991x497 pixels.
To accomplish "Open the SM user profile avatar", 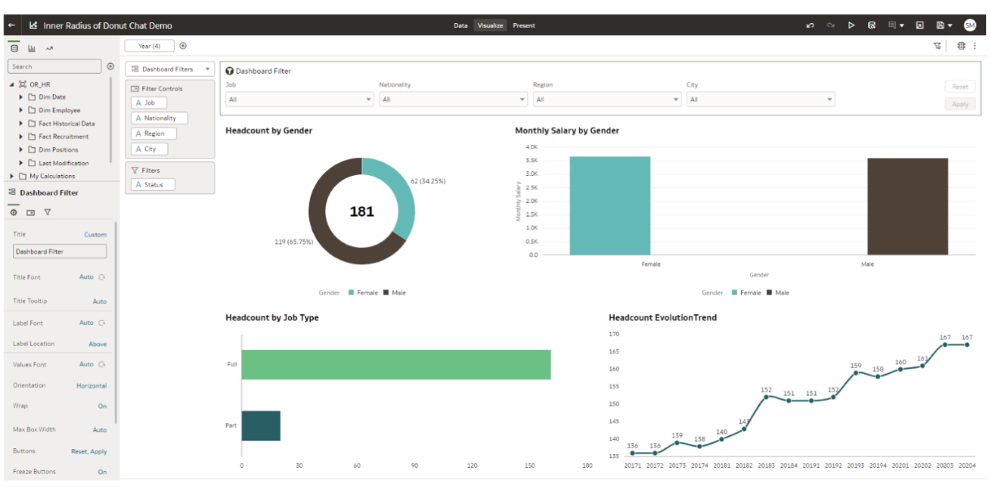I will 969,25.
